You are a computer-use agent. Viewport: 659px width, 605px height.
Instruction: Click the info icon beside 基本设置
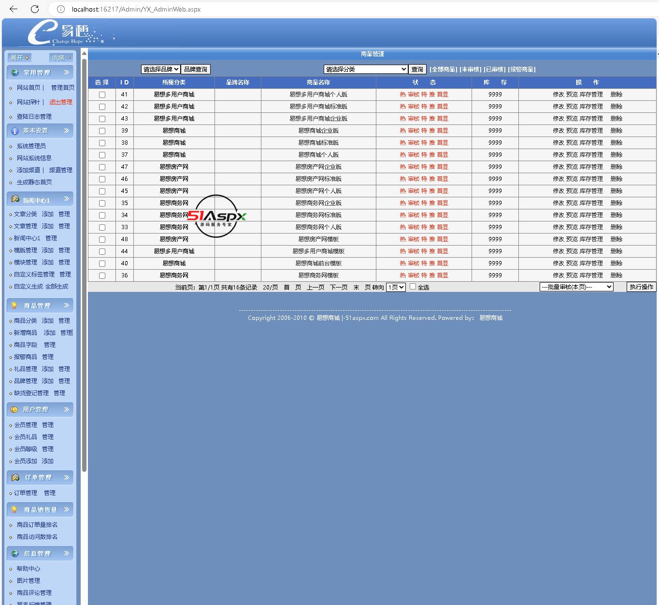coord(15,131)
